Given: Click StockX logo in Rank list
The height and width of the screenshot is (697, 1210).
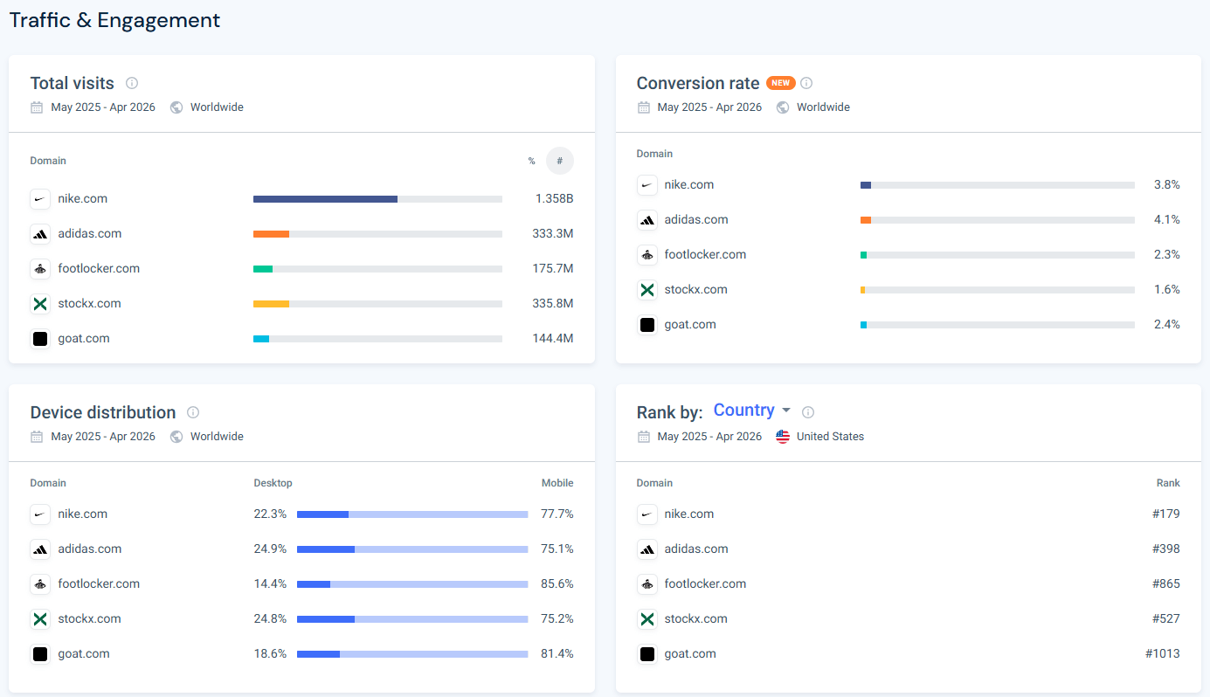Looking at the screenshot, I should [646, 619].
